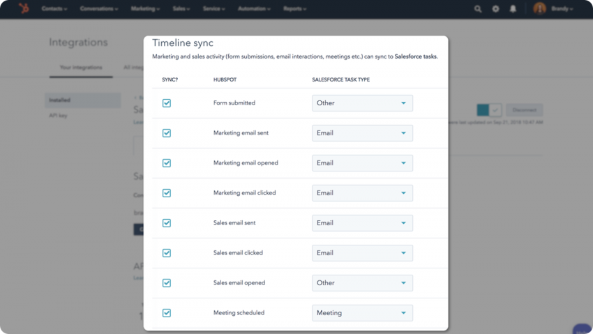The image size is (593, 334).
Task: Open the settings gear icon
Action: pyautogui.click(x=495, y=8)
